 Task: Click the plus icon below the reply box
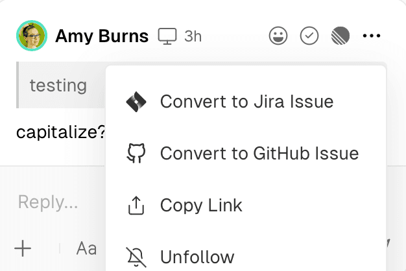click(x=23, y=248)
